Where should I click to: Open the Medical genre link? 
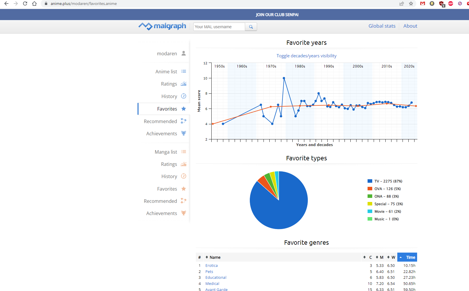click(x=212, y=283)
